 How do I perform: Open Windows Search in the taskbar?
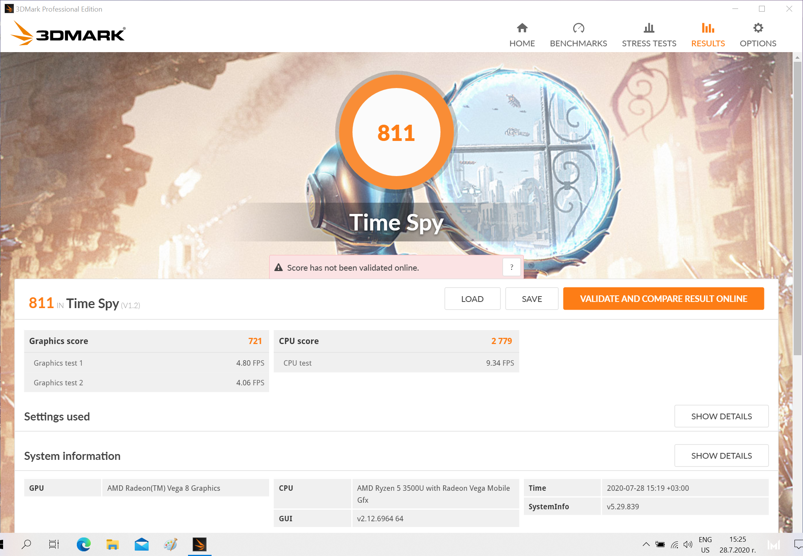(26, 544)
